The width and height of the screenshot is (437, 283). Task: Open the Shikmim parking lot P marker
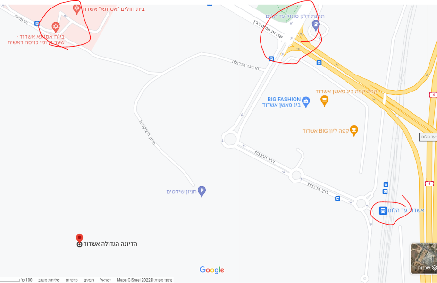point(202,191)
